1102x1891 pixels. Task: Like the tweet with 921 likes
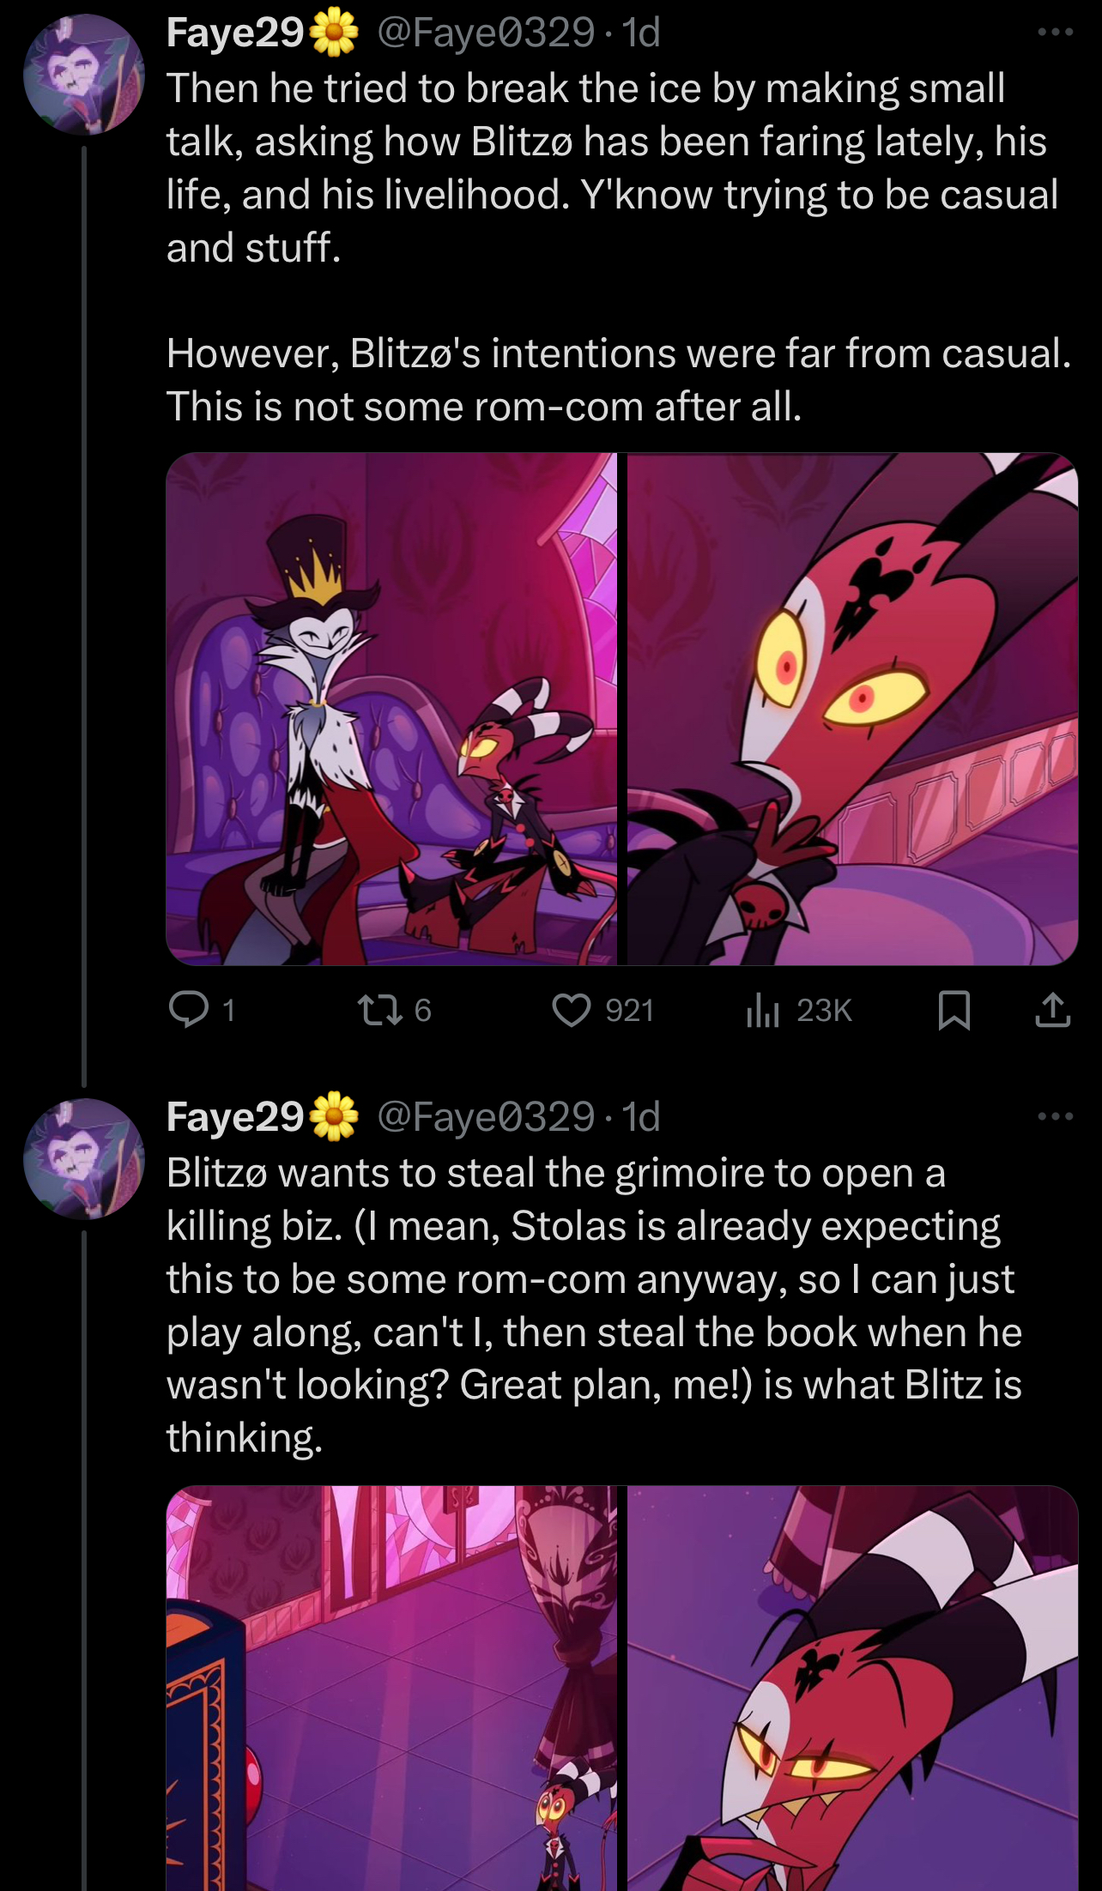click(572, 1010)
